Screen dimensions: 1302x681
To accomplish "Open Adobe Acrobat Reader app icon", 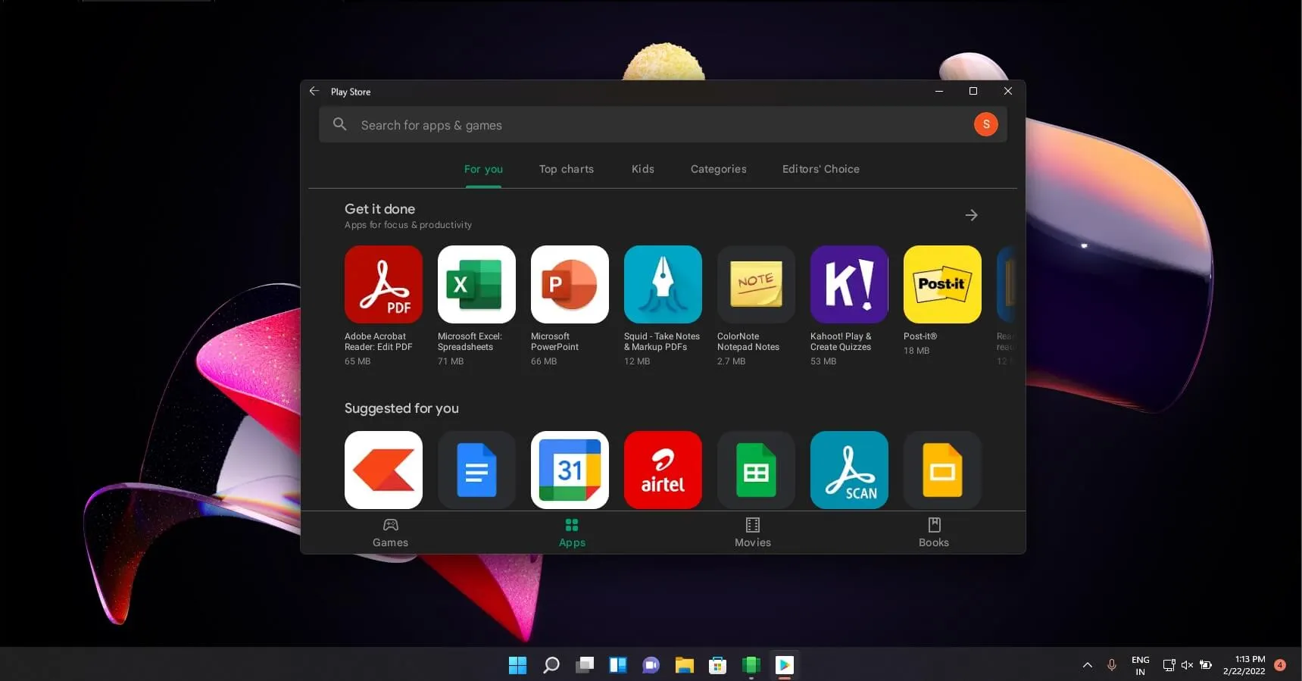I will (x=383, y=284).
